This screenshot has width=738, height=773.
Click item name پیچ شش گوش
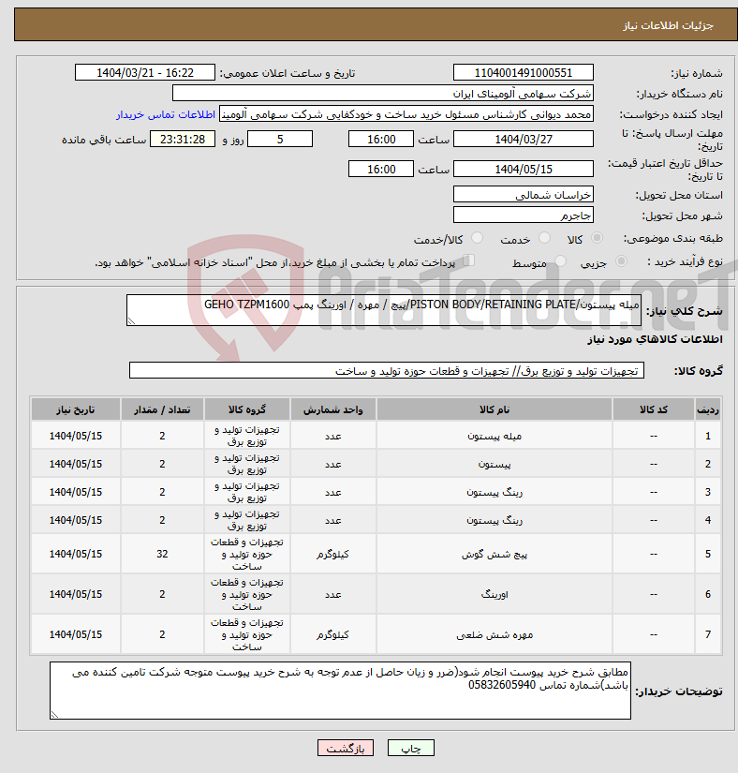(494, 555)
